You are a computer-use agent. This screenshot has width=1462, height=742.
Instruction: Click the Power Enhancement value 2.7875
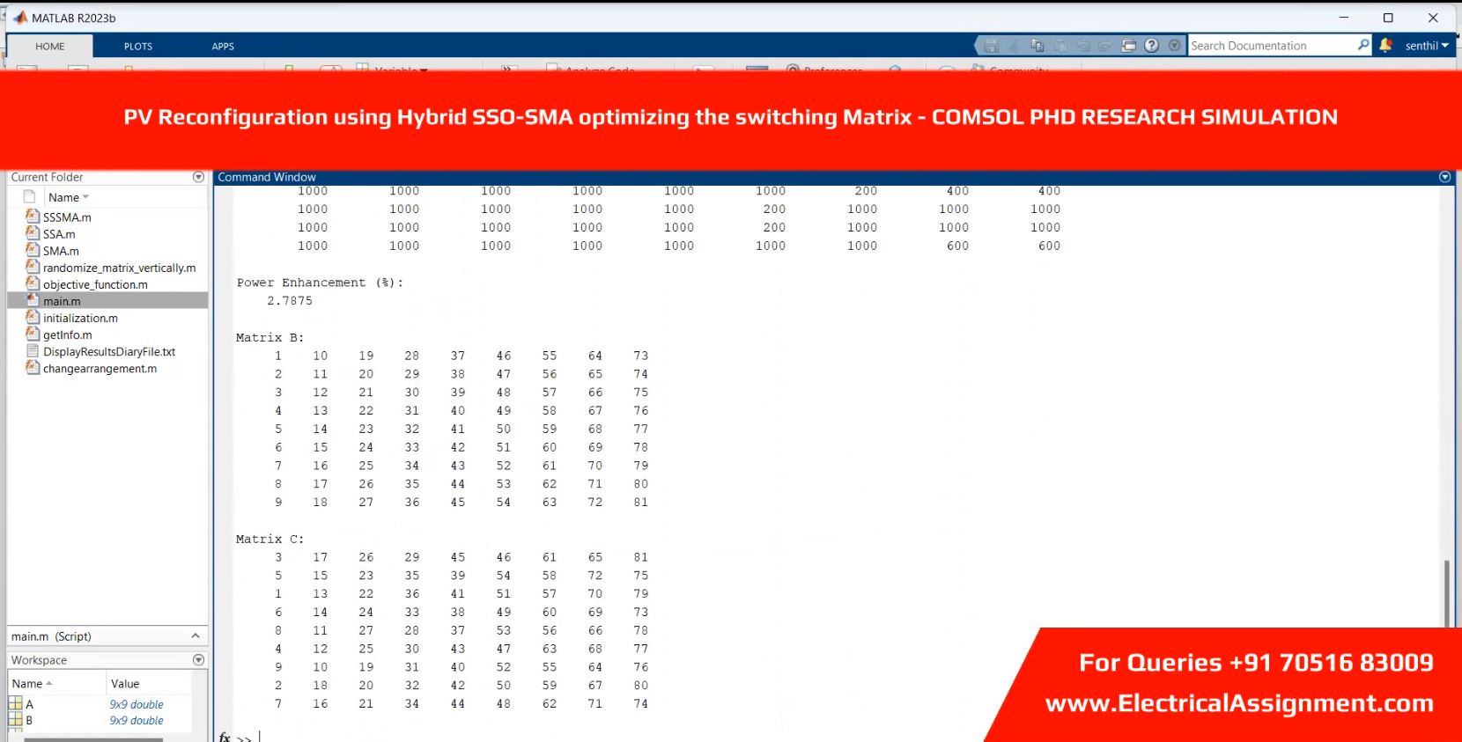pos(290,301)
